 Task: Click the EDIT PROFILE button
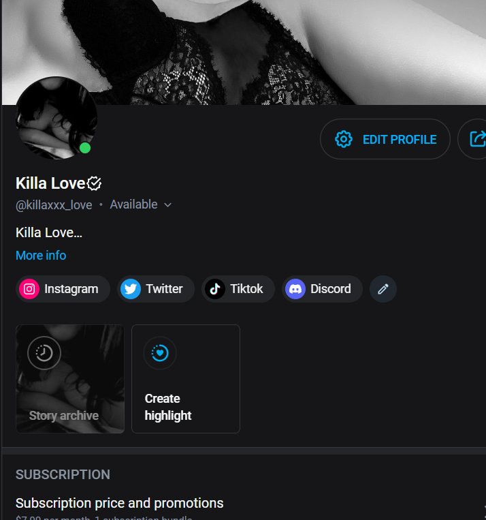click(385, 139)
